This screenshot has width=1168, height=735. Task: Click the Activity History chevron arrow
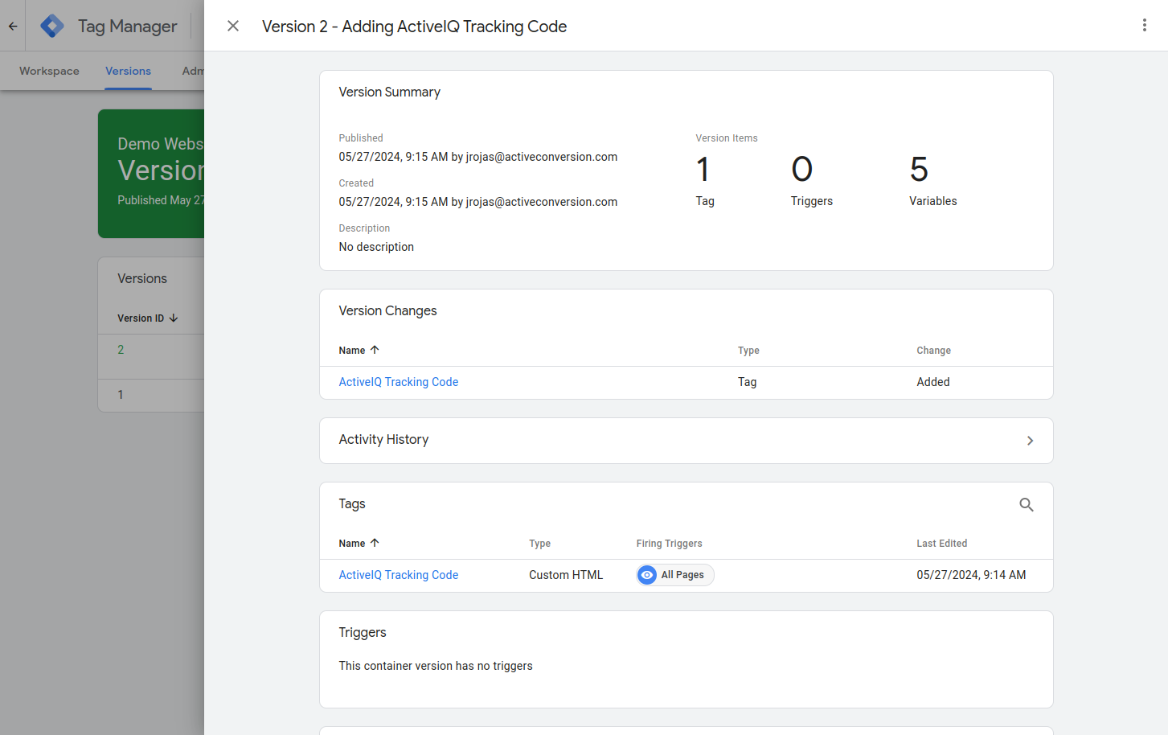(1030, 441)
